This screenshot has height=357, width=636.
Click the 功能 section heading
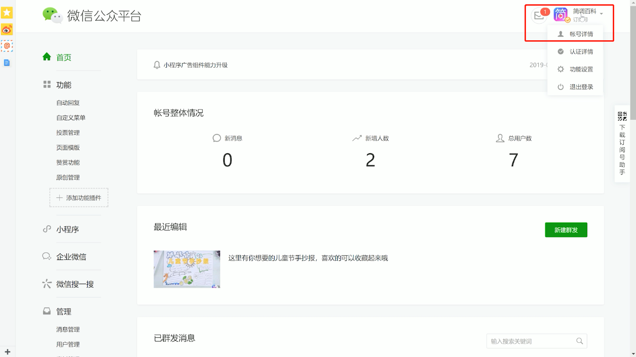(64, 85)
